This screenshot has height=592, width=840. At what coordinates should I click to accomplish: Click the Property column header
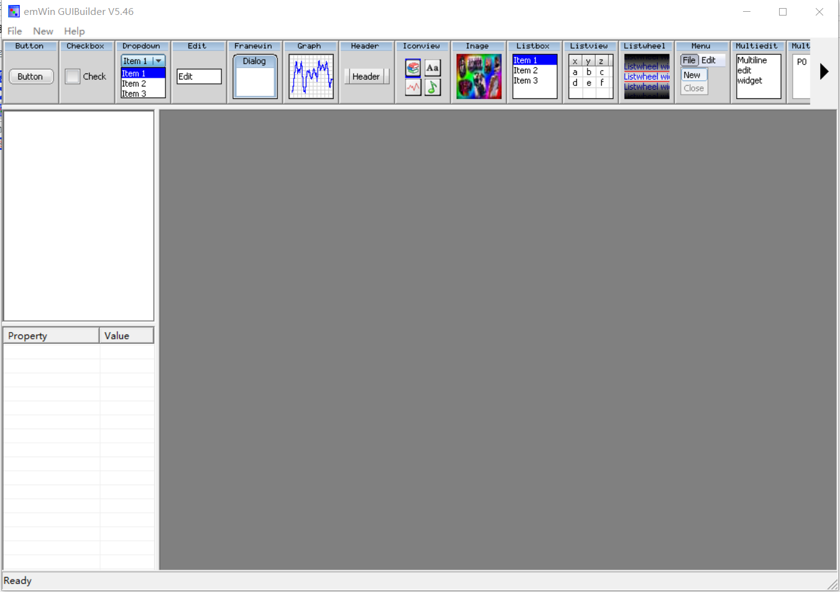point(51,336)
